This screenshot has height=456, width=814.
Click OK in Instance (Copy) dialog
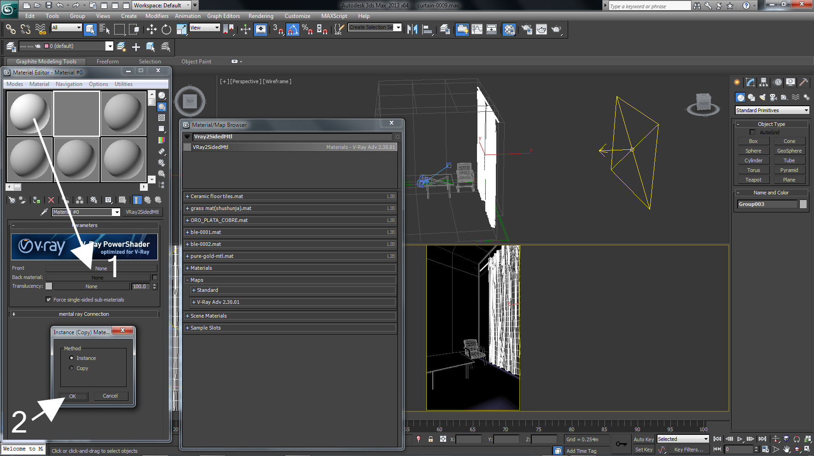click(73, 396)
